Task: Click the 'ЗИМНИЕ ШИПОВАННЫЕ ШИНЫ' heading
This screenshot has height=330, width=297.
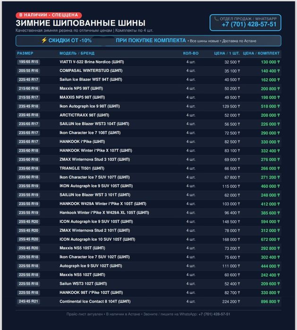Action: coord(80,23)
